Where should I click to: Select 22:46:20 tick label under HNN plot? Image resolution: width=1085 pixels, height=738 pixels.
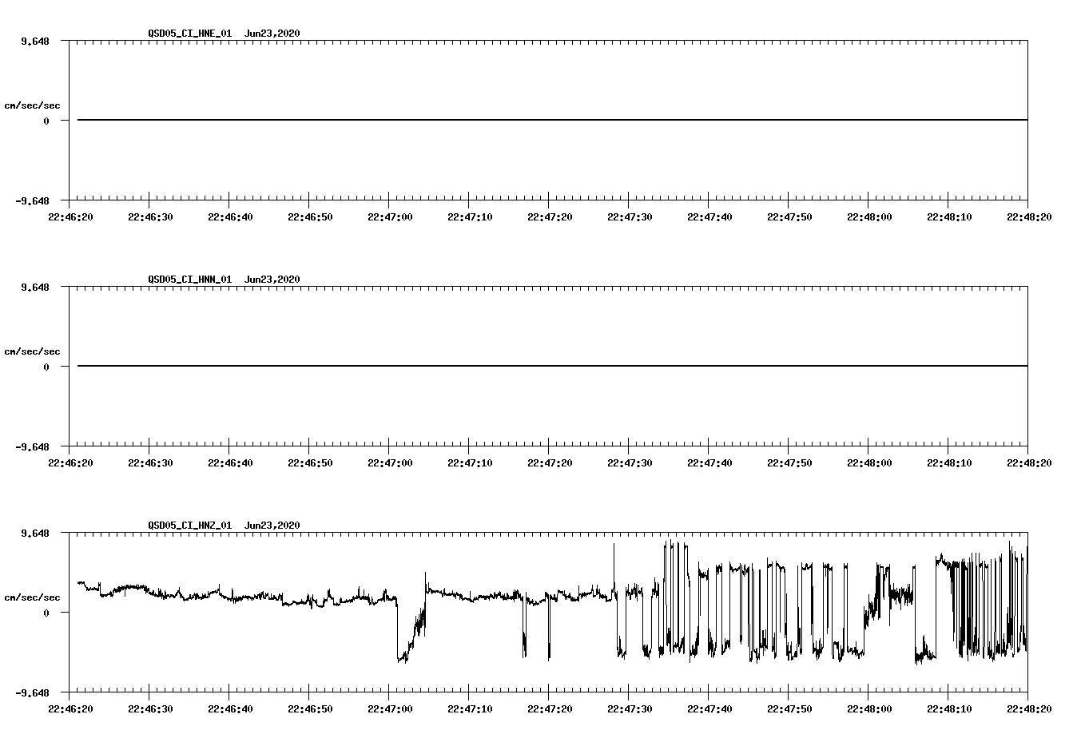70,462
